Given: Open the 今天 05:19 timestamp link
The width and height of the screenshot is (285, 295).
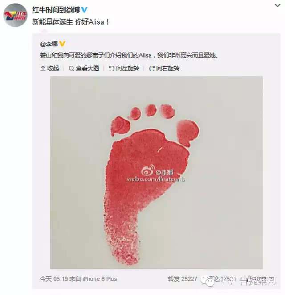Looking at the screenshot, I should (x=54, y=279).
